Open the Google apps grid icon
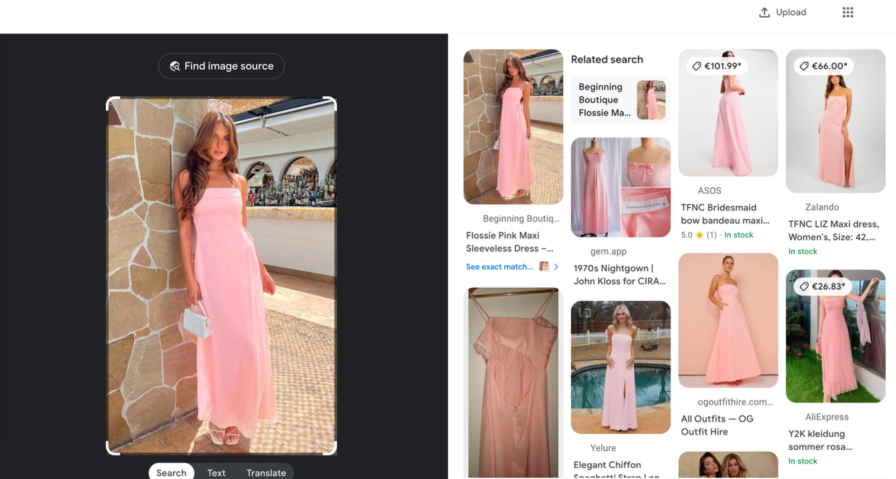The image size is (896, 479). click(847, 13)
